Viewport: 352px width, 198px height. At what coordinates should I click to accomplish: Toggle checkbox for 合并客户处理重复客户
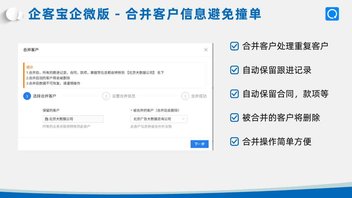click(x=234, y=46)
